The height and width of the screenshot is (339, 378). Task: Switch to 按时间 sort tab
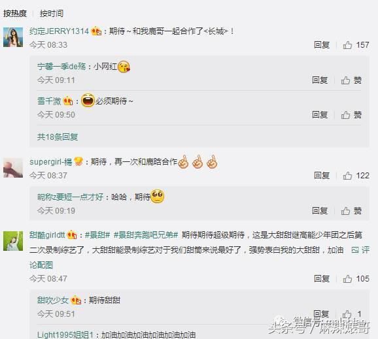click(x=52, y=13)
